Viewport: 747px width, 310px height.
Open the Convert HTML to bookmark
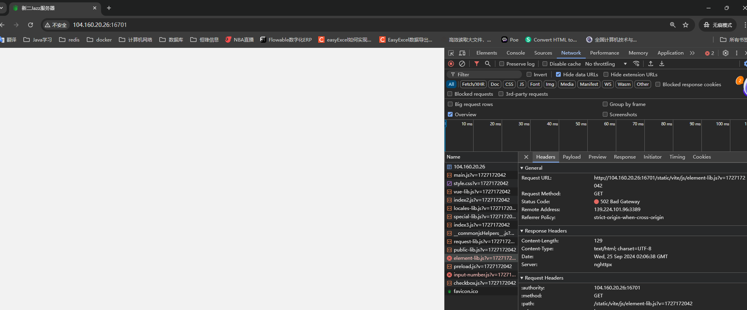(x=551, y=40)
